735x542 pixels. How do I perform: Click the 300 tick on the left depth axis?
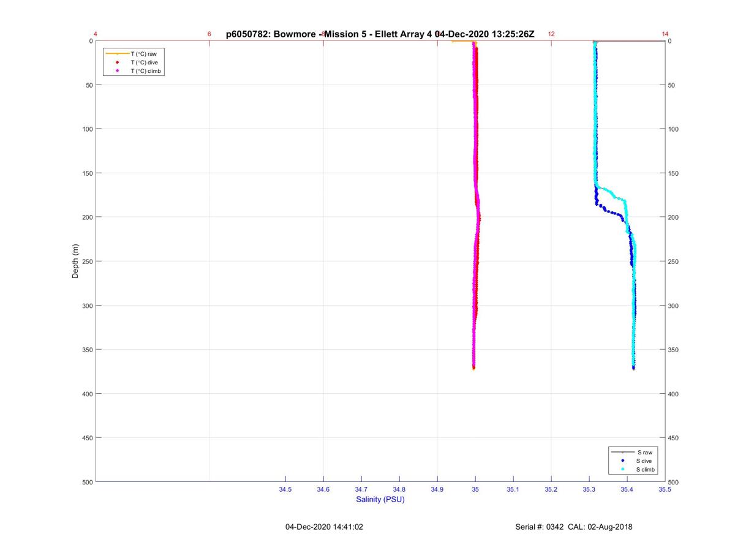[x=87, y=306]
